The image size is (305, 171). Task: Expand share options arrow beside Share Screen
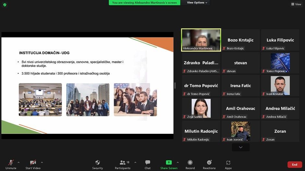177,162
